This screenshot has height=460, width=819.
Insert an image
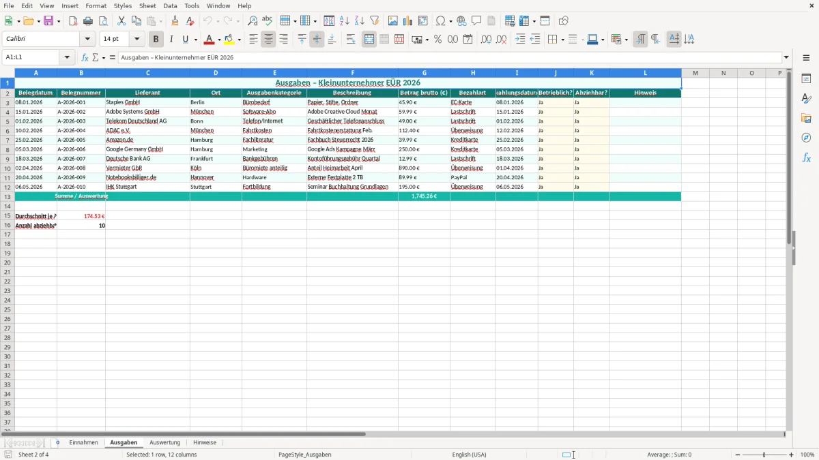point(393,21)
